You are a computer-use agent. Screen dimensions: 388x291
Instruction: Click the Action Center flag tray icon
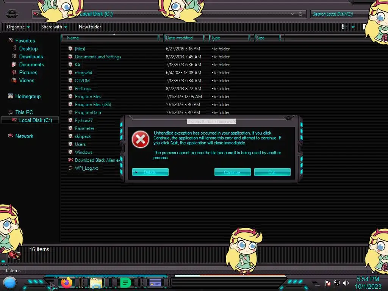[328, 283]
